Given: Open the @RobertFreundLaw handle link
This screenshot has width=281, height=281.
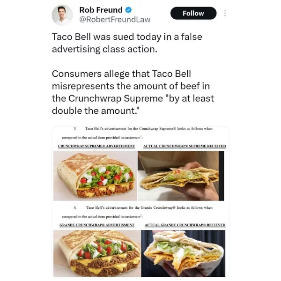Looking at the screenshot, I should tap(115, 20).
